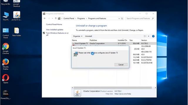Select the Power2Go desktop icon
188x105 pixels.
pyautogui.click(x=6, y=95)
